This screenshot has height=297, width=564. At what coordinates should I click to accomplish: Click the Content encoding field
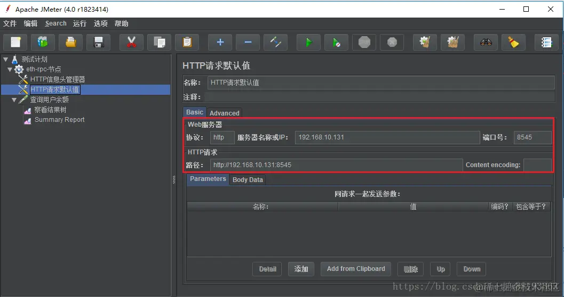[x=537, y=165]
